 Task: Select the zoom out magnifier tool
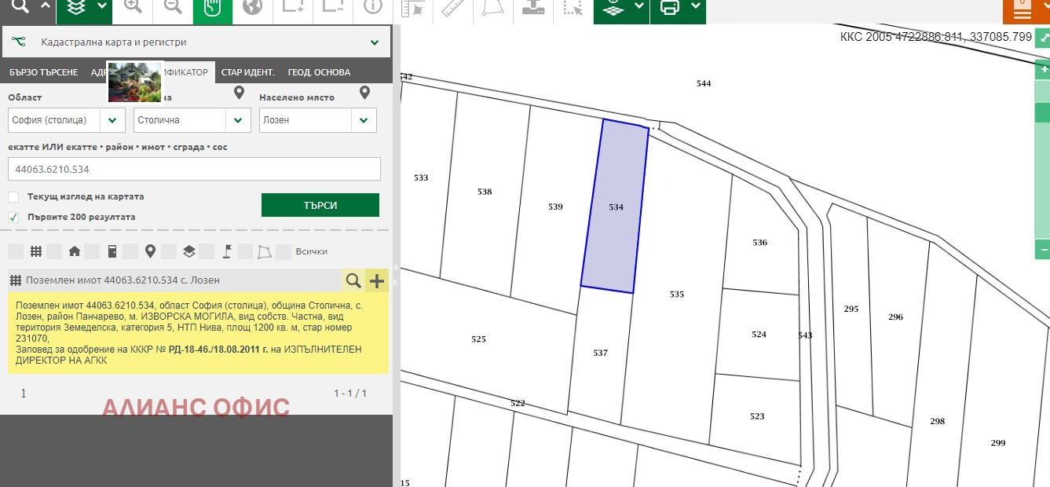click(172, 8)
